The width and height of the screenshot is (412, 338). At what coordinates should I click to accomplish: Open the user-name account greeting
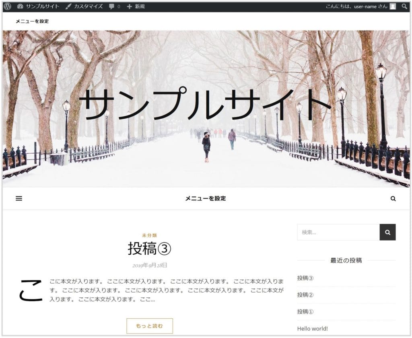(x=356, y=6)
